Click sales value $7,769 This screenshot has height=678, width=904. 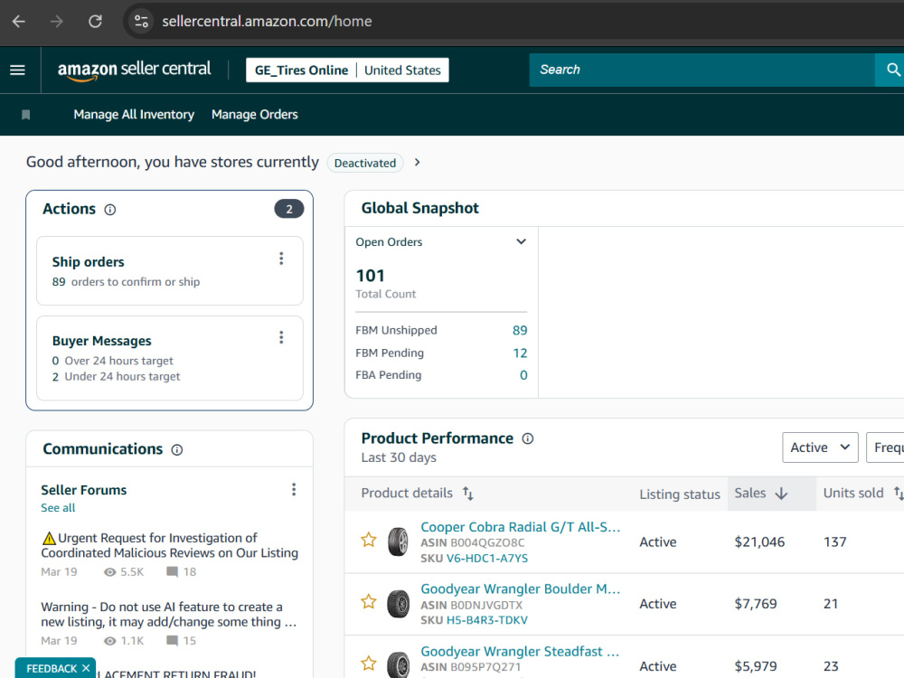[755, 604]
